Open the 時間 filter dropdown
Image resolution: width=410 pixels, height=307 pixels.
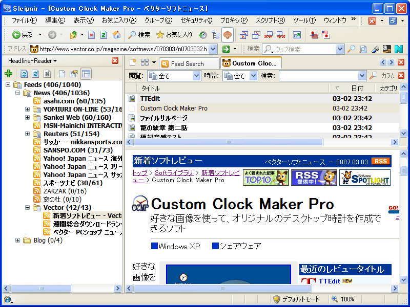253,76
